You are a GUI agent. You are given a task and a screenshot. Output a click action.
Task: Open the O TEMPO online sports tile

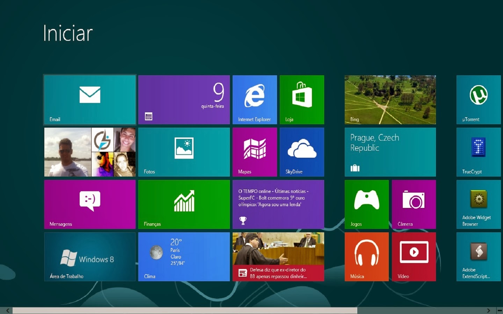tap(278, 204)
